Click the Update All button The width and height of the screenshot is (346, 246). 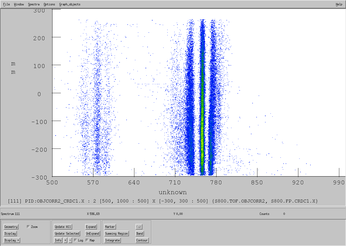pos(63,227)
